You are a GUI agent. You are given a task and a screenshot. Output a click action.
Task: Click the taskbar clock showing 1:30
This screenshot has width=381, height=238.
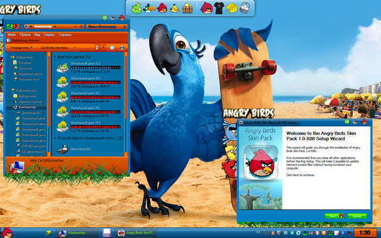(x=365, y=233)
